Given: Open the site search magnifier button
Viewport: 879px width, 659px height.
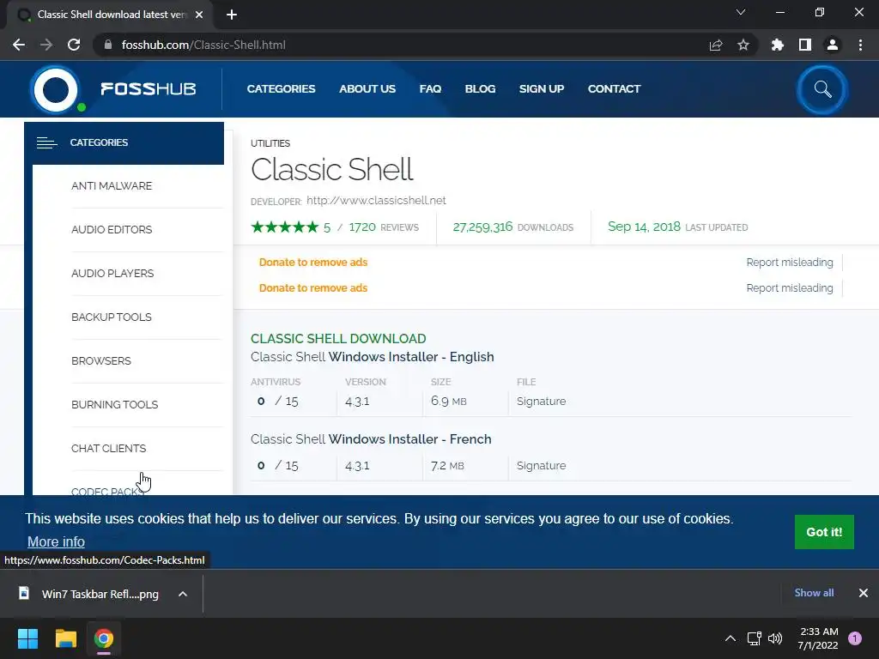Looking at the screenshot, I should coord(822,89).
